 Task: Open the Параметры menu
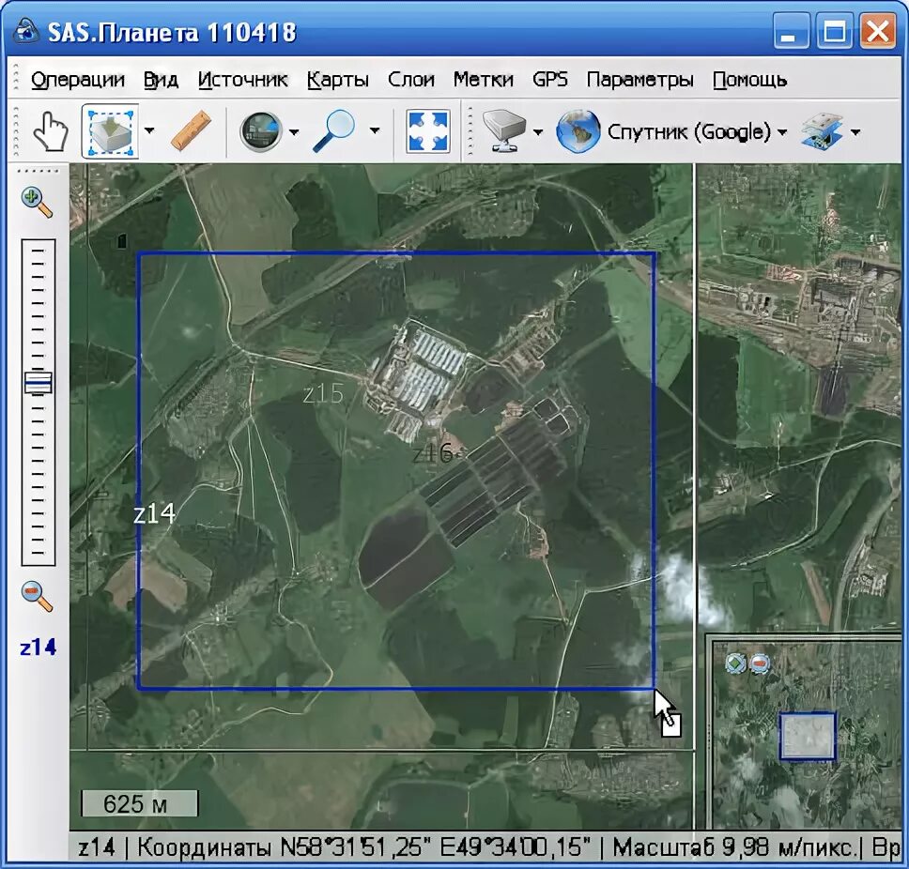(640, 80)
